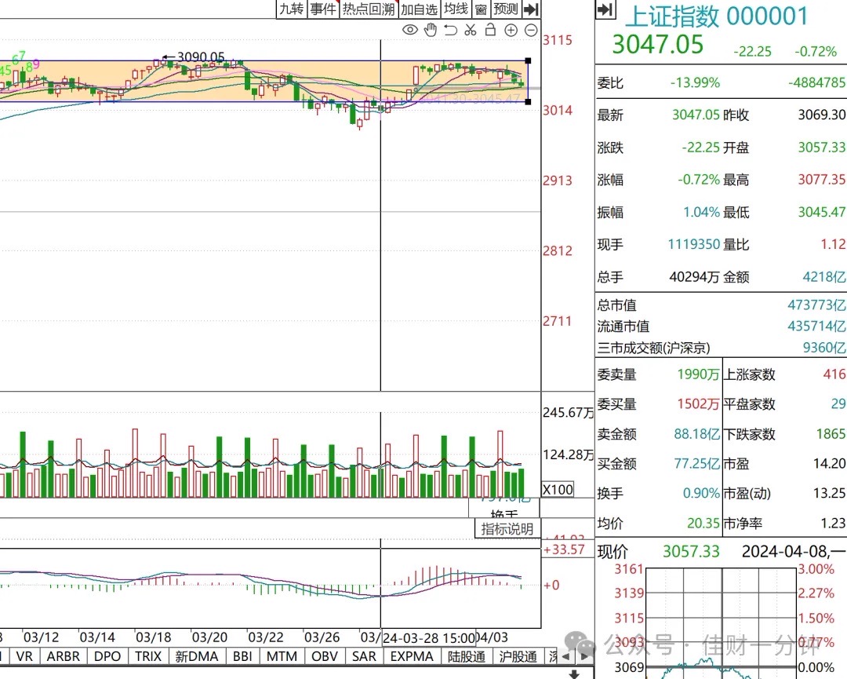
Task: Click the 总手 40294万 value
Action: 693,277
